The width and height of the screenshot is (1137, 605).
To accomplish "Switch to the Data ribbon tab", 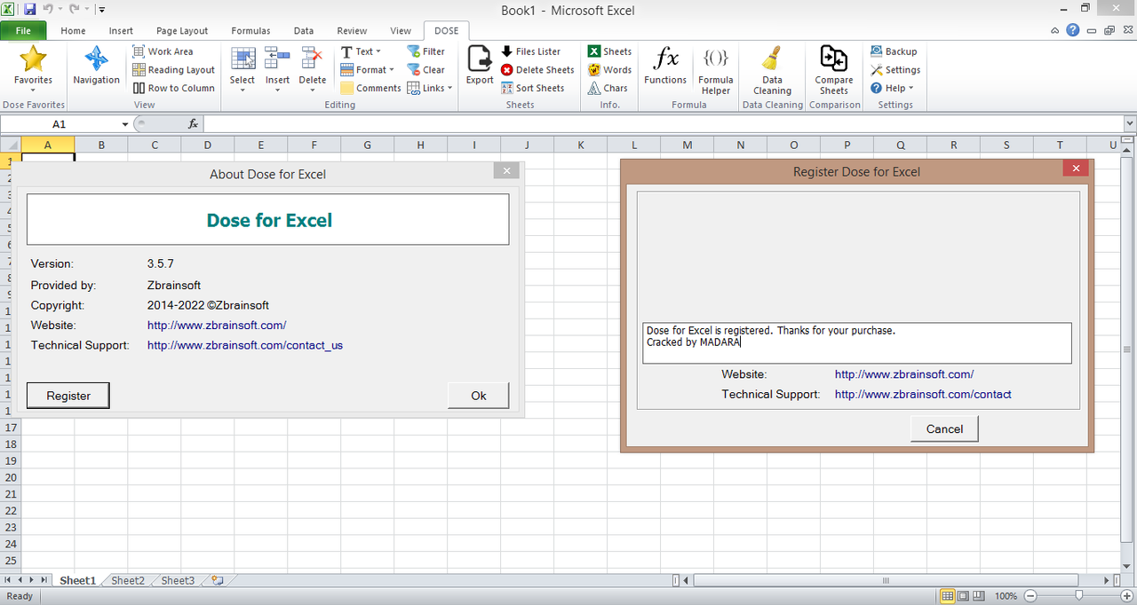I will pyautogui.click(x=304, y=30).
